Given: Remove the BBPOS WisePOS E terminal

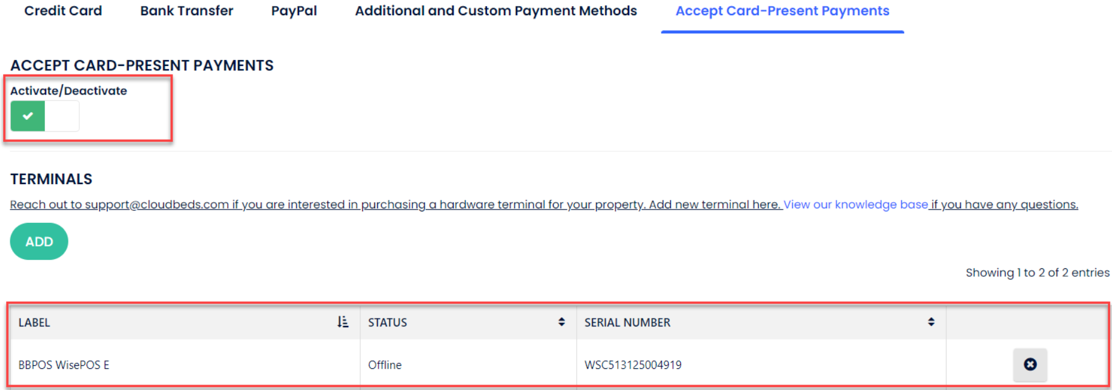Looking at the screenshot, I should [x=1030, y=364].
